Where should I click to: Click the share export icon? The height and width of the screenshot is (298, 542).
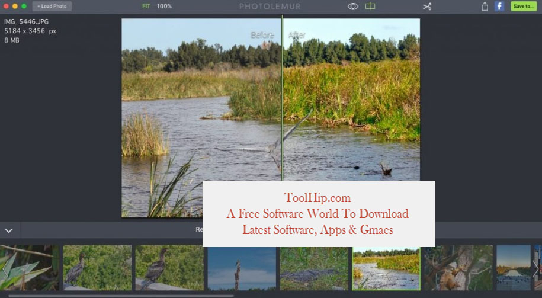point(485,7)
